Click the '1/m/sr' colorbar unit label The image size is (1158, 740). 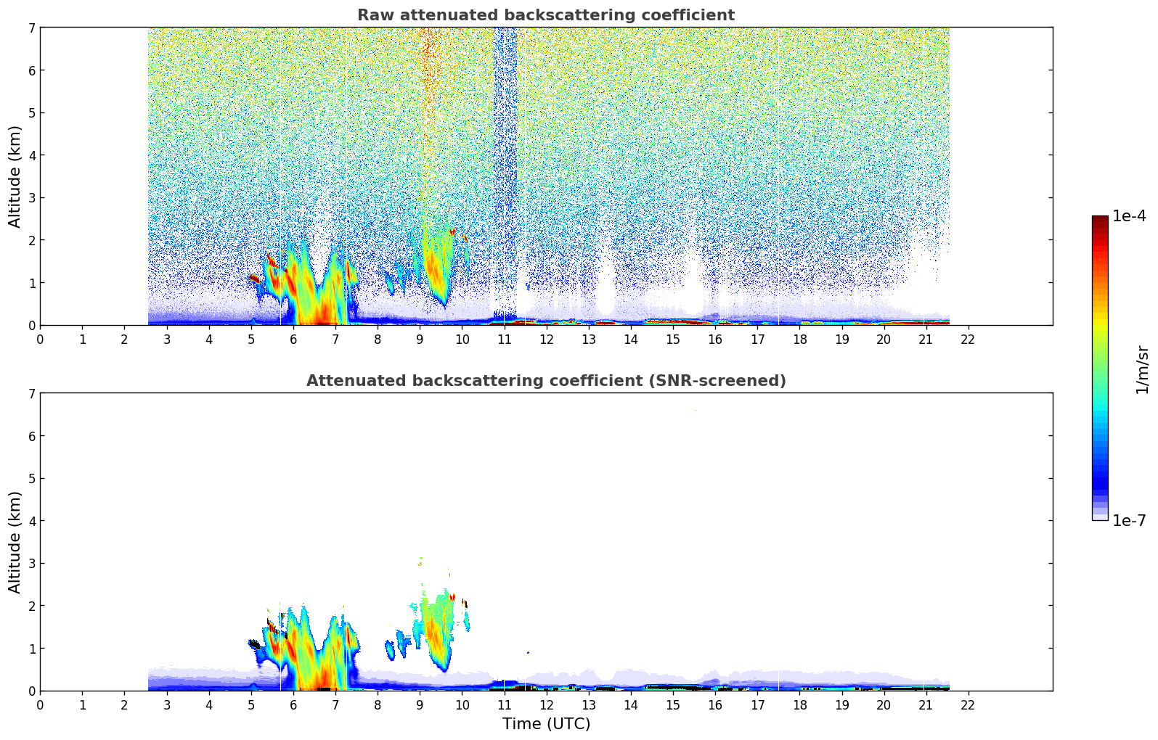[x=1142, y=369]
